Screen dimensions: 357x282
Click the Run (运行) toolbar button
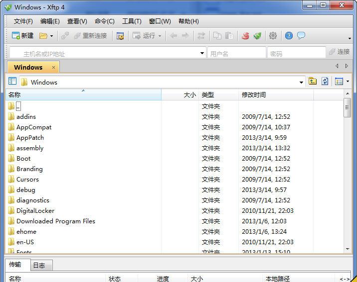pos(144,36)
